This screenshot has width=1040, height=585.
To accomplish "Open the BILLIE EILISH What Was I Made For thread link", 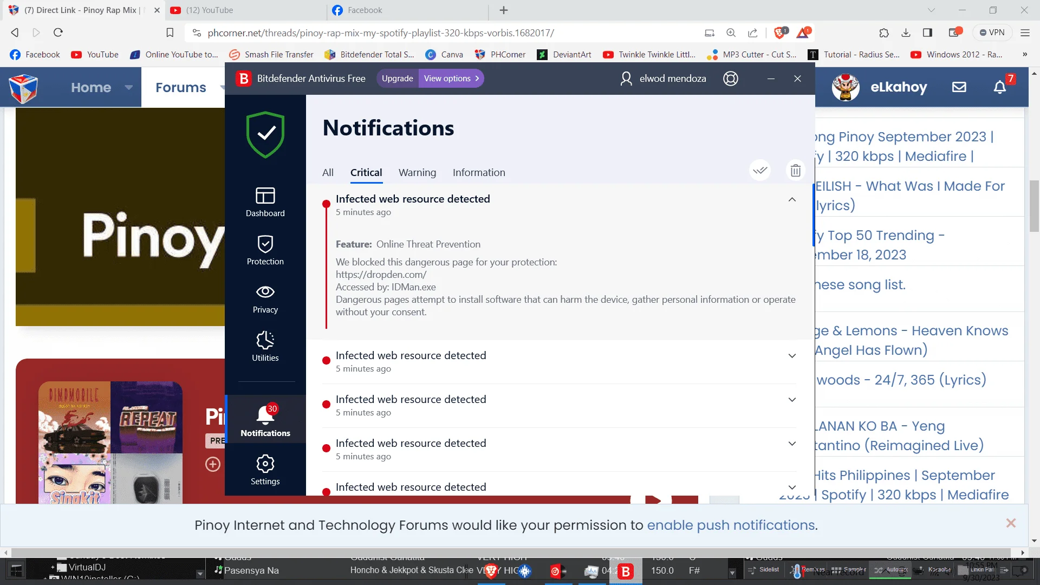I will tap(910, 196).
